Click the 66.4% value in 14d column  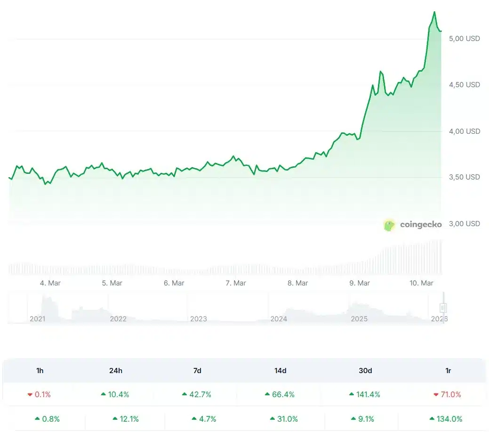pos(283,394)
